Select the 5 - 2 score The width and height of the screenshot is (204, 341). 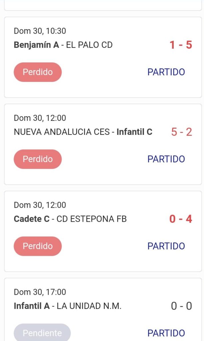click(x=182, y=132)
